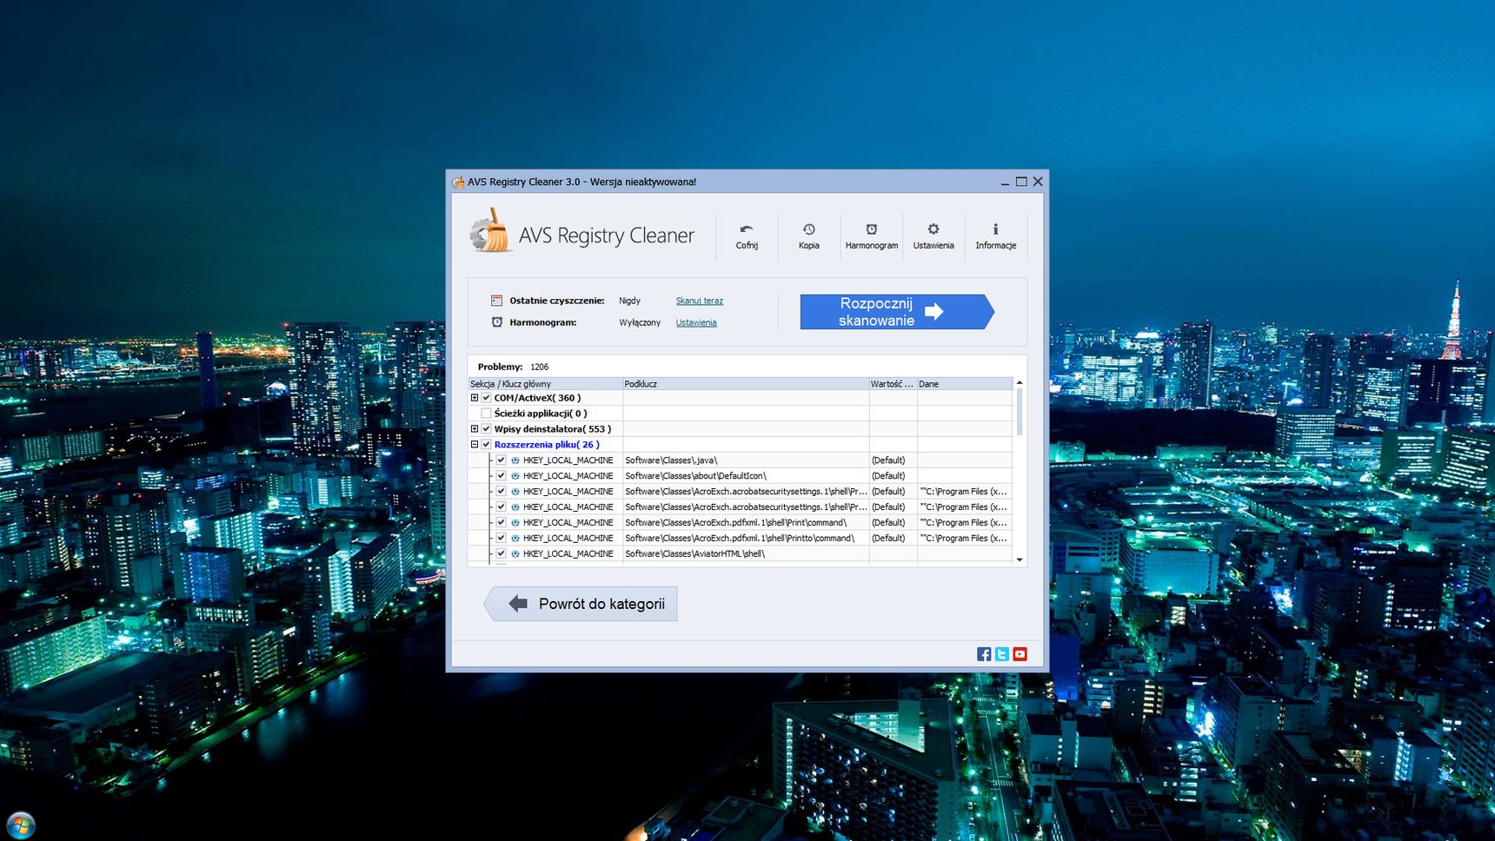Click the results list scroll-down arrow
Image resolution: width=1495 pixels, height=841 pixels.
click(x=1020, y=560)
